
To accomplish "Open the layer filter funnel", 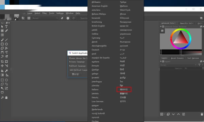I will [x=200, y=65].
